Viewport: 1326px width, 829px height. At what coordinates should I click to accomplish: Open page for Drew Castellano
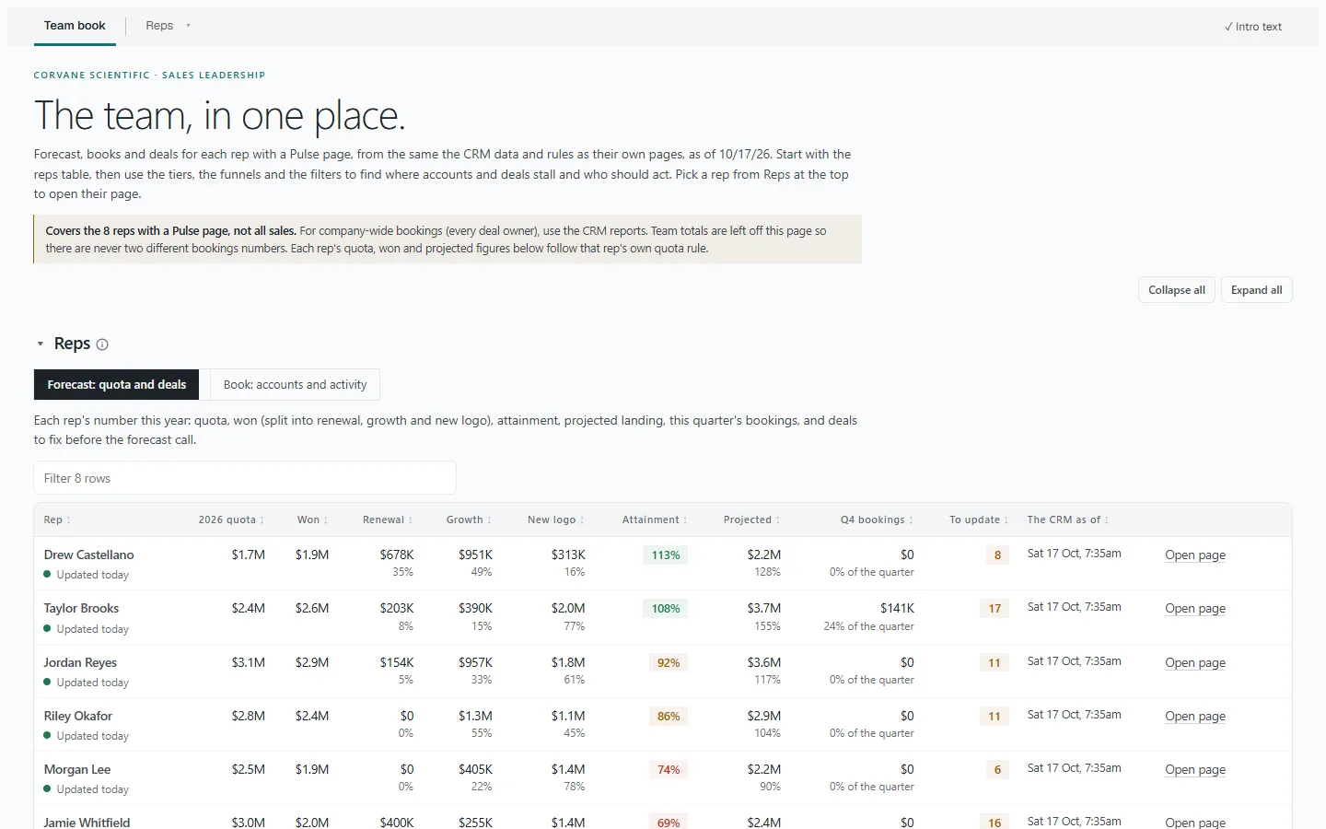1195,555
